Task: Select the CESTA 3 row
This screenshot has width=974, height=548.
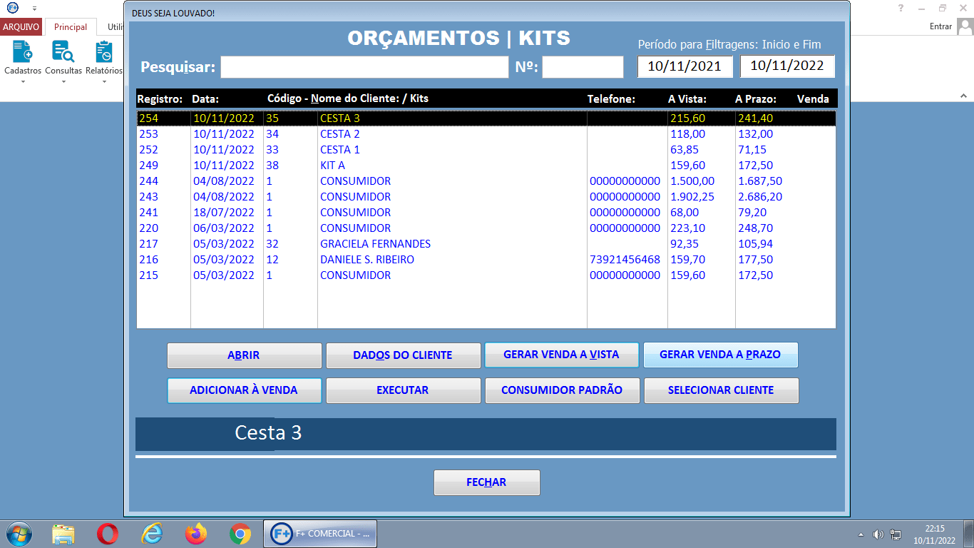Action: tap(486, 118)
